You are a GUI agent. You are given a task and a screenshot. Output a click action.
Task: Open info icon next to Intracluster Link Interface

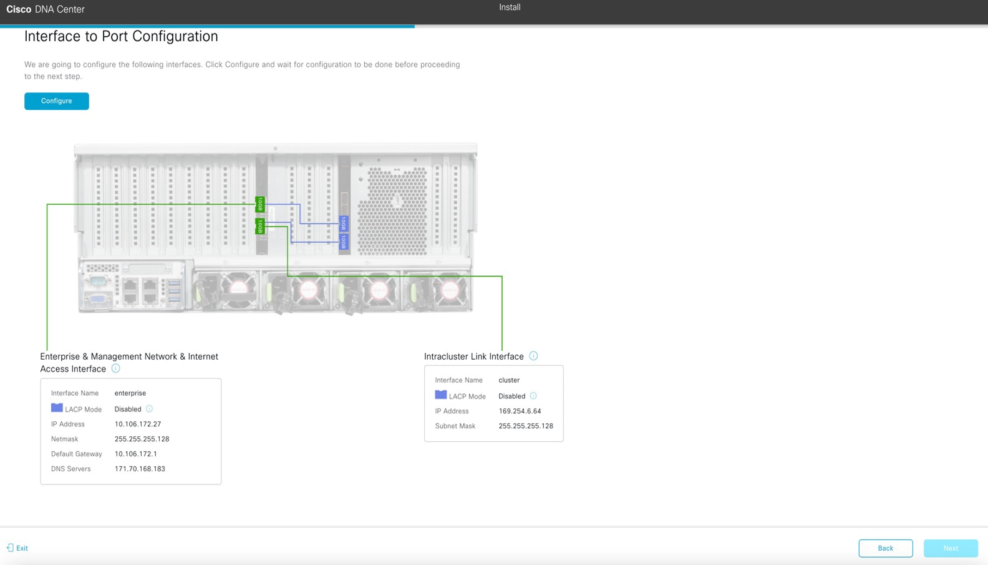(533, 356)
